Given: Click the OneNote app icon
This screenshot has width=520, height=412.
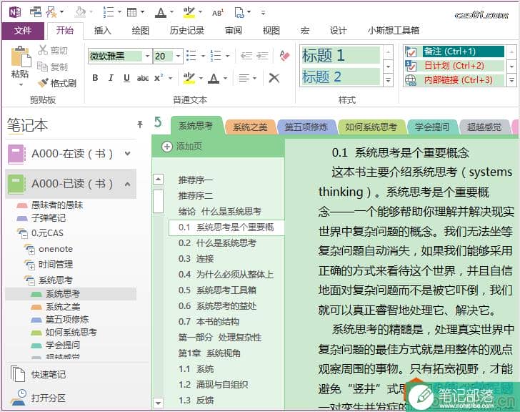Looking at the screenshot, I should click(15, 12).
